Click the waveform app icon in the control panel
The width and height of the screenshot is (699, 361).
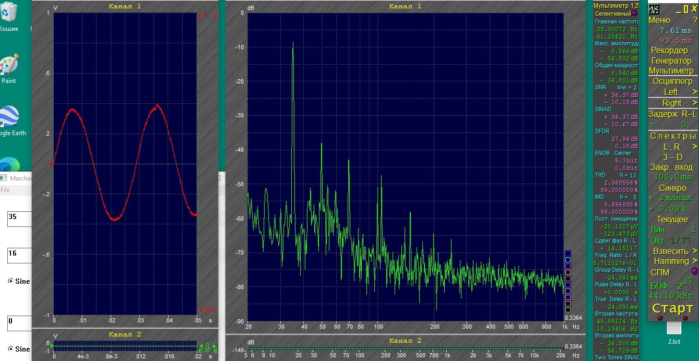pos(654,9)
